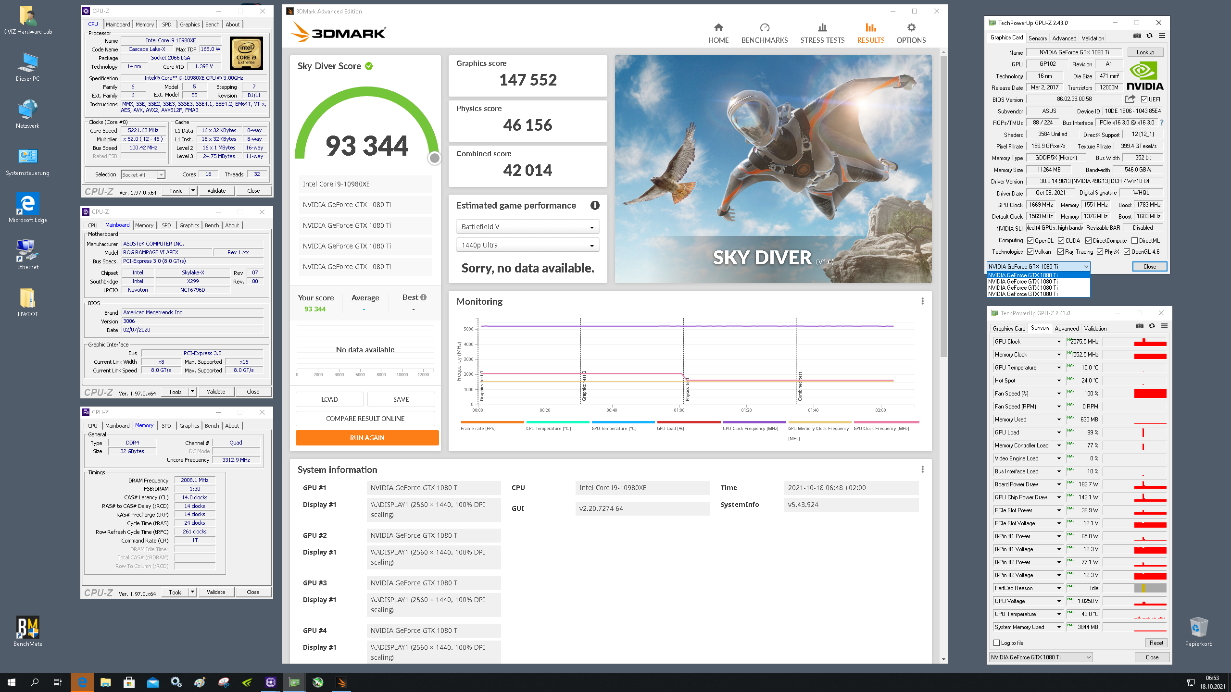The width and height of the screenshot is (1231, 692).
Task: Click Reset in GPU-Z sensors window
Action: (1156, 643)
